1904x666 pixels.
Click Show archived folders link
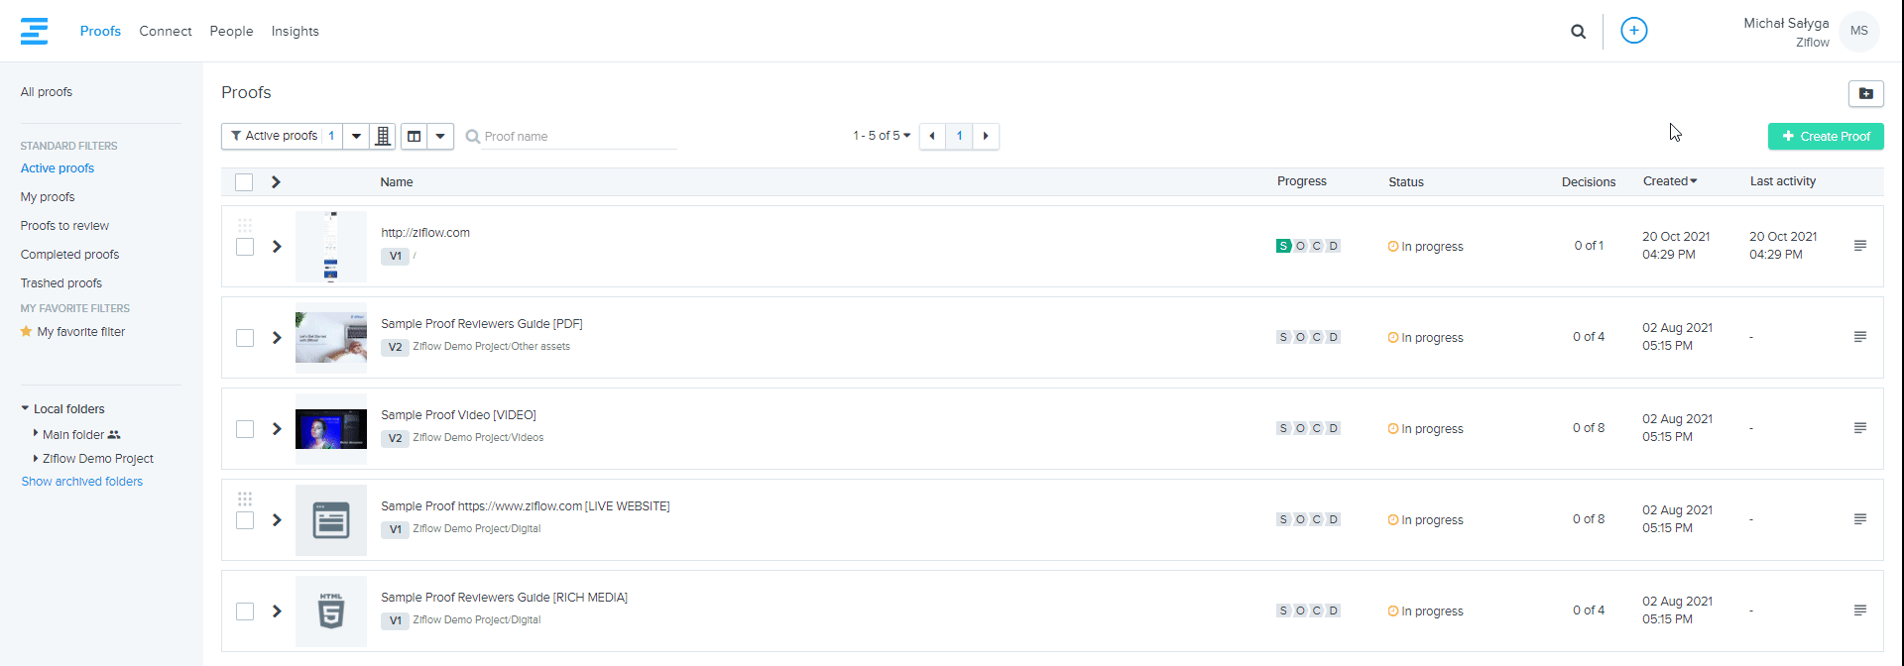click(x=82, y=482)
